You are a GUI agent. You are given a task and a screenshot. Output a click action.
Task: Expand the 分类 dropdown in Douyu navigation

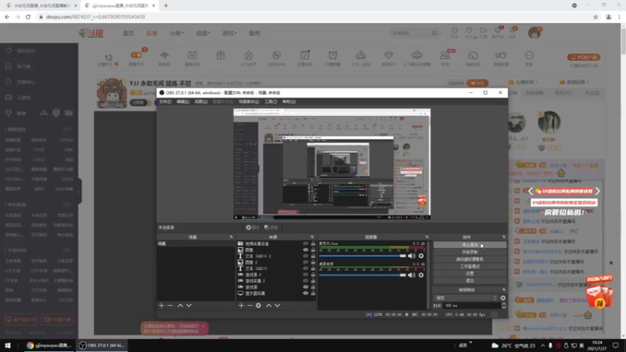[x=177, y=33]
